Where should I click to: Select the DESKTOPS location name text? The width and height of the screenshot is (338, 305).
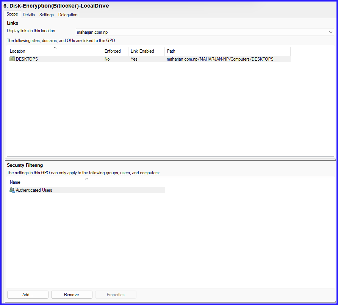[x=27, y=59]
